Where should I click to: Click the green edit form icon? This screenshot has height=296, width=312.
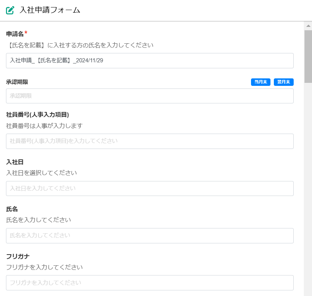(10, 10)
